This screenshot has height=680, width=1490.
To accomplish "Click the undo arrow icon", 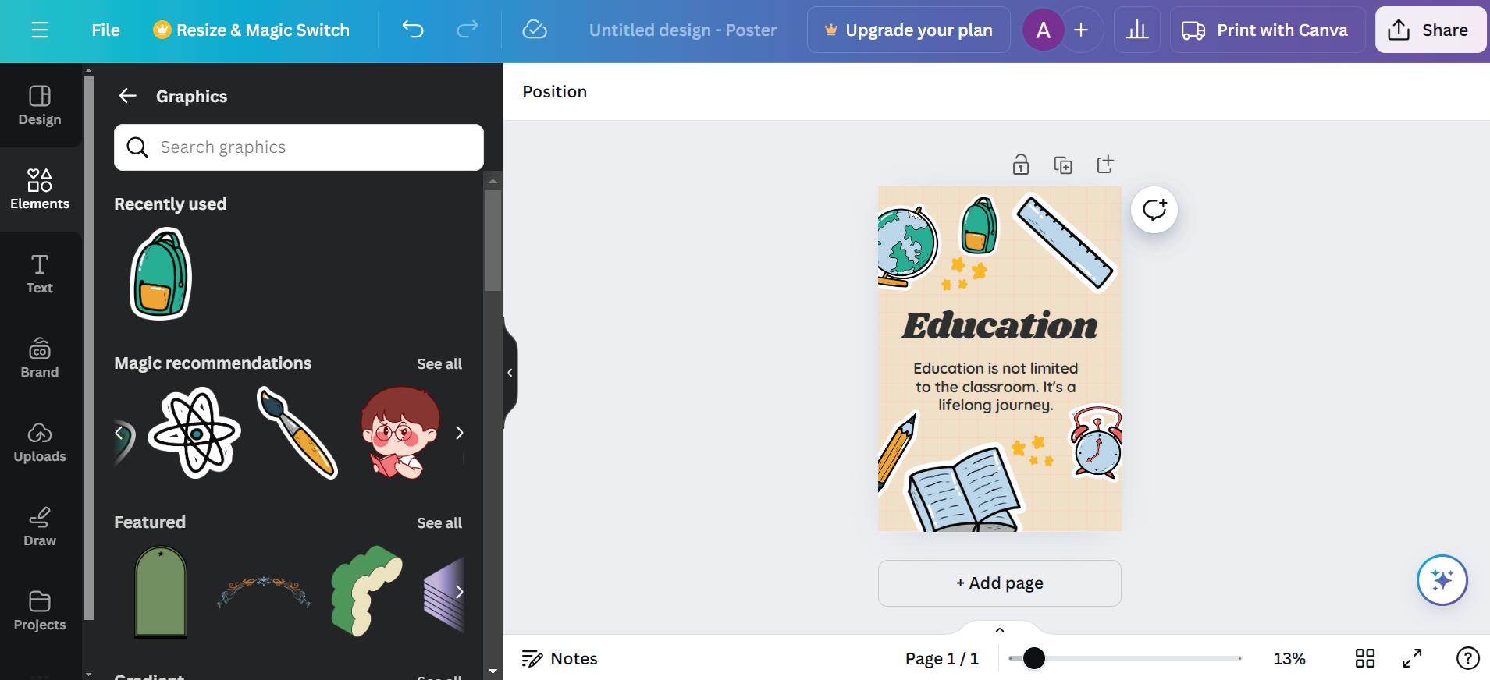I will click(x=413, y=30).
